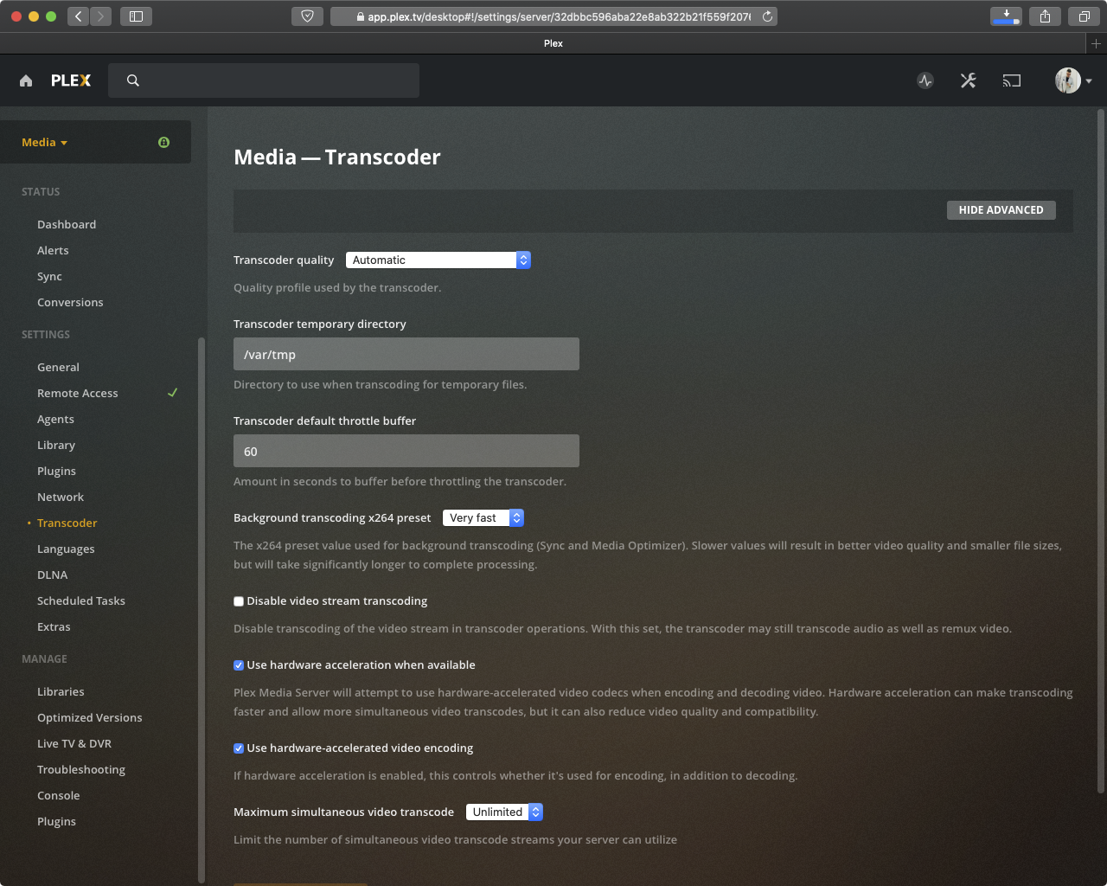Open the Safari share button
Screen dimensions: 1107x886
pyautogui.click(x=1046, y=16)
